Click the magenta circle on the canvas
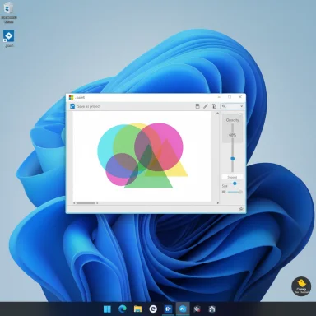 click(x=158, y=147)
